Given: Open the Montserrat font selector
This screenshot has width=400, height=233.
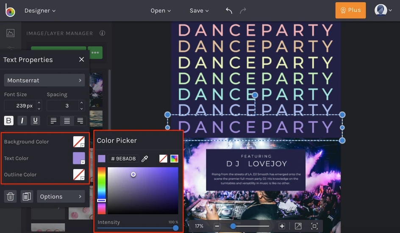Looking at the screenshot, I should coord(44,80).
